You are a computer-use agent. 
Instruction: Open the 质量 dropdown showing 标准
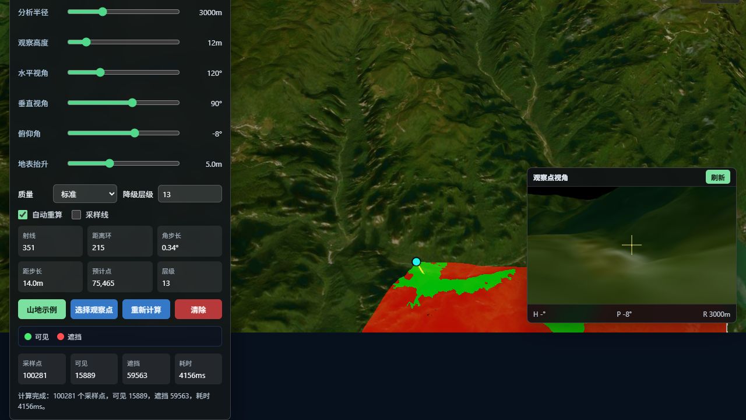pyautogui.click(x=85, y=194)
